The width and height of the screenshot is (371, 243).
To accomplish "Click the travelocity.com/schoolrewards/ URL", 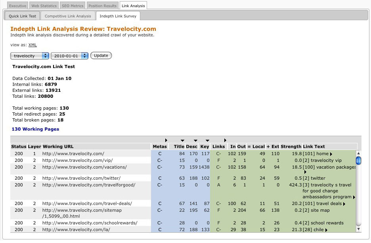I will click(x=90, y=223).
